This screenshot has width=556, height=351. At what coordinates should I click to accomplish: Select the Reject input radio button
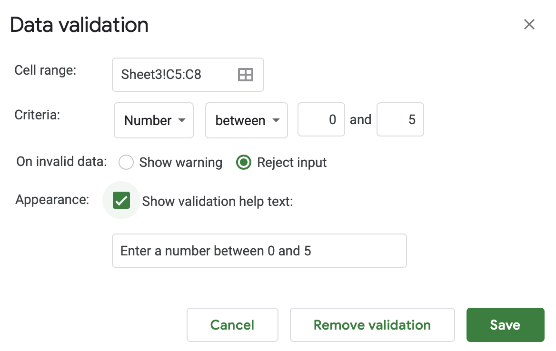[244, 163]
